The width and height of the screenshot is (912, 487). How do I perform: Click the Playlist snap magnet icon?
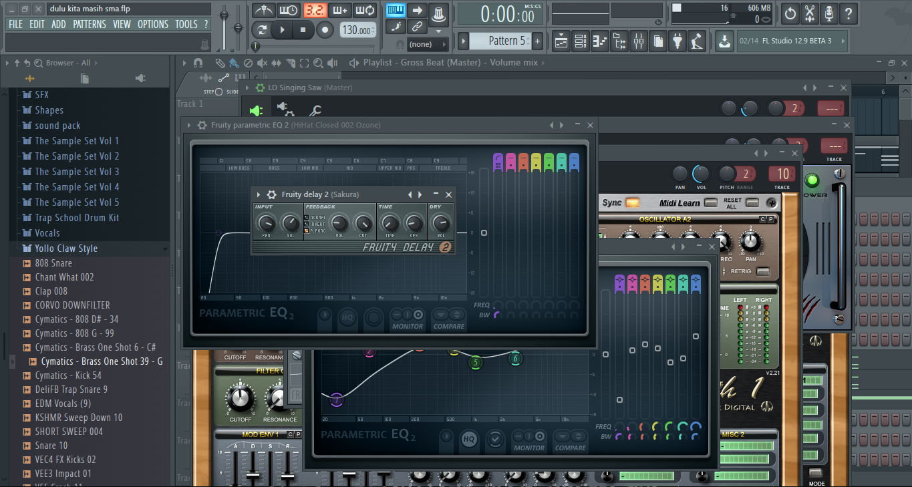pyautogui.click(x=198, y=63)
